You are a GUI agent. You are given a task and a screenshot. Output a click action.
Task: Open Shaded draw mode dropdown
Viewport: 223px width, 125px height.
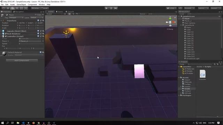[54, 14]
